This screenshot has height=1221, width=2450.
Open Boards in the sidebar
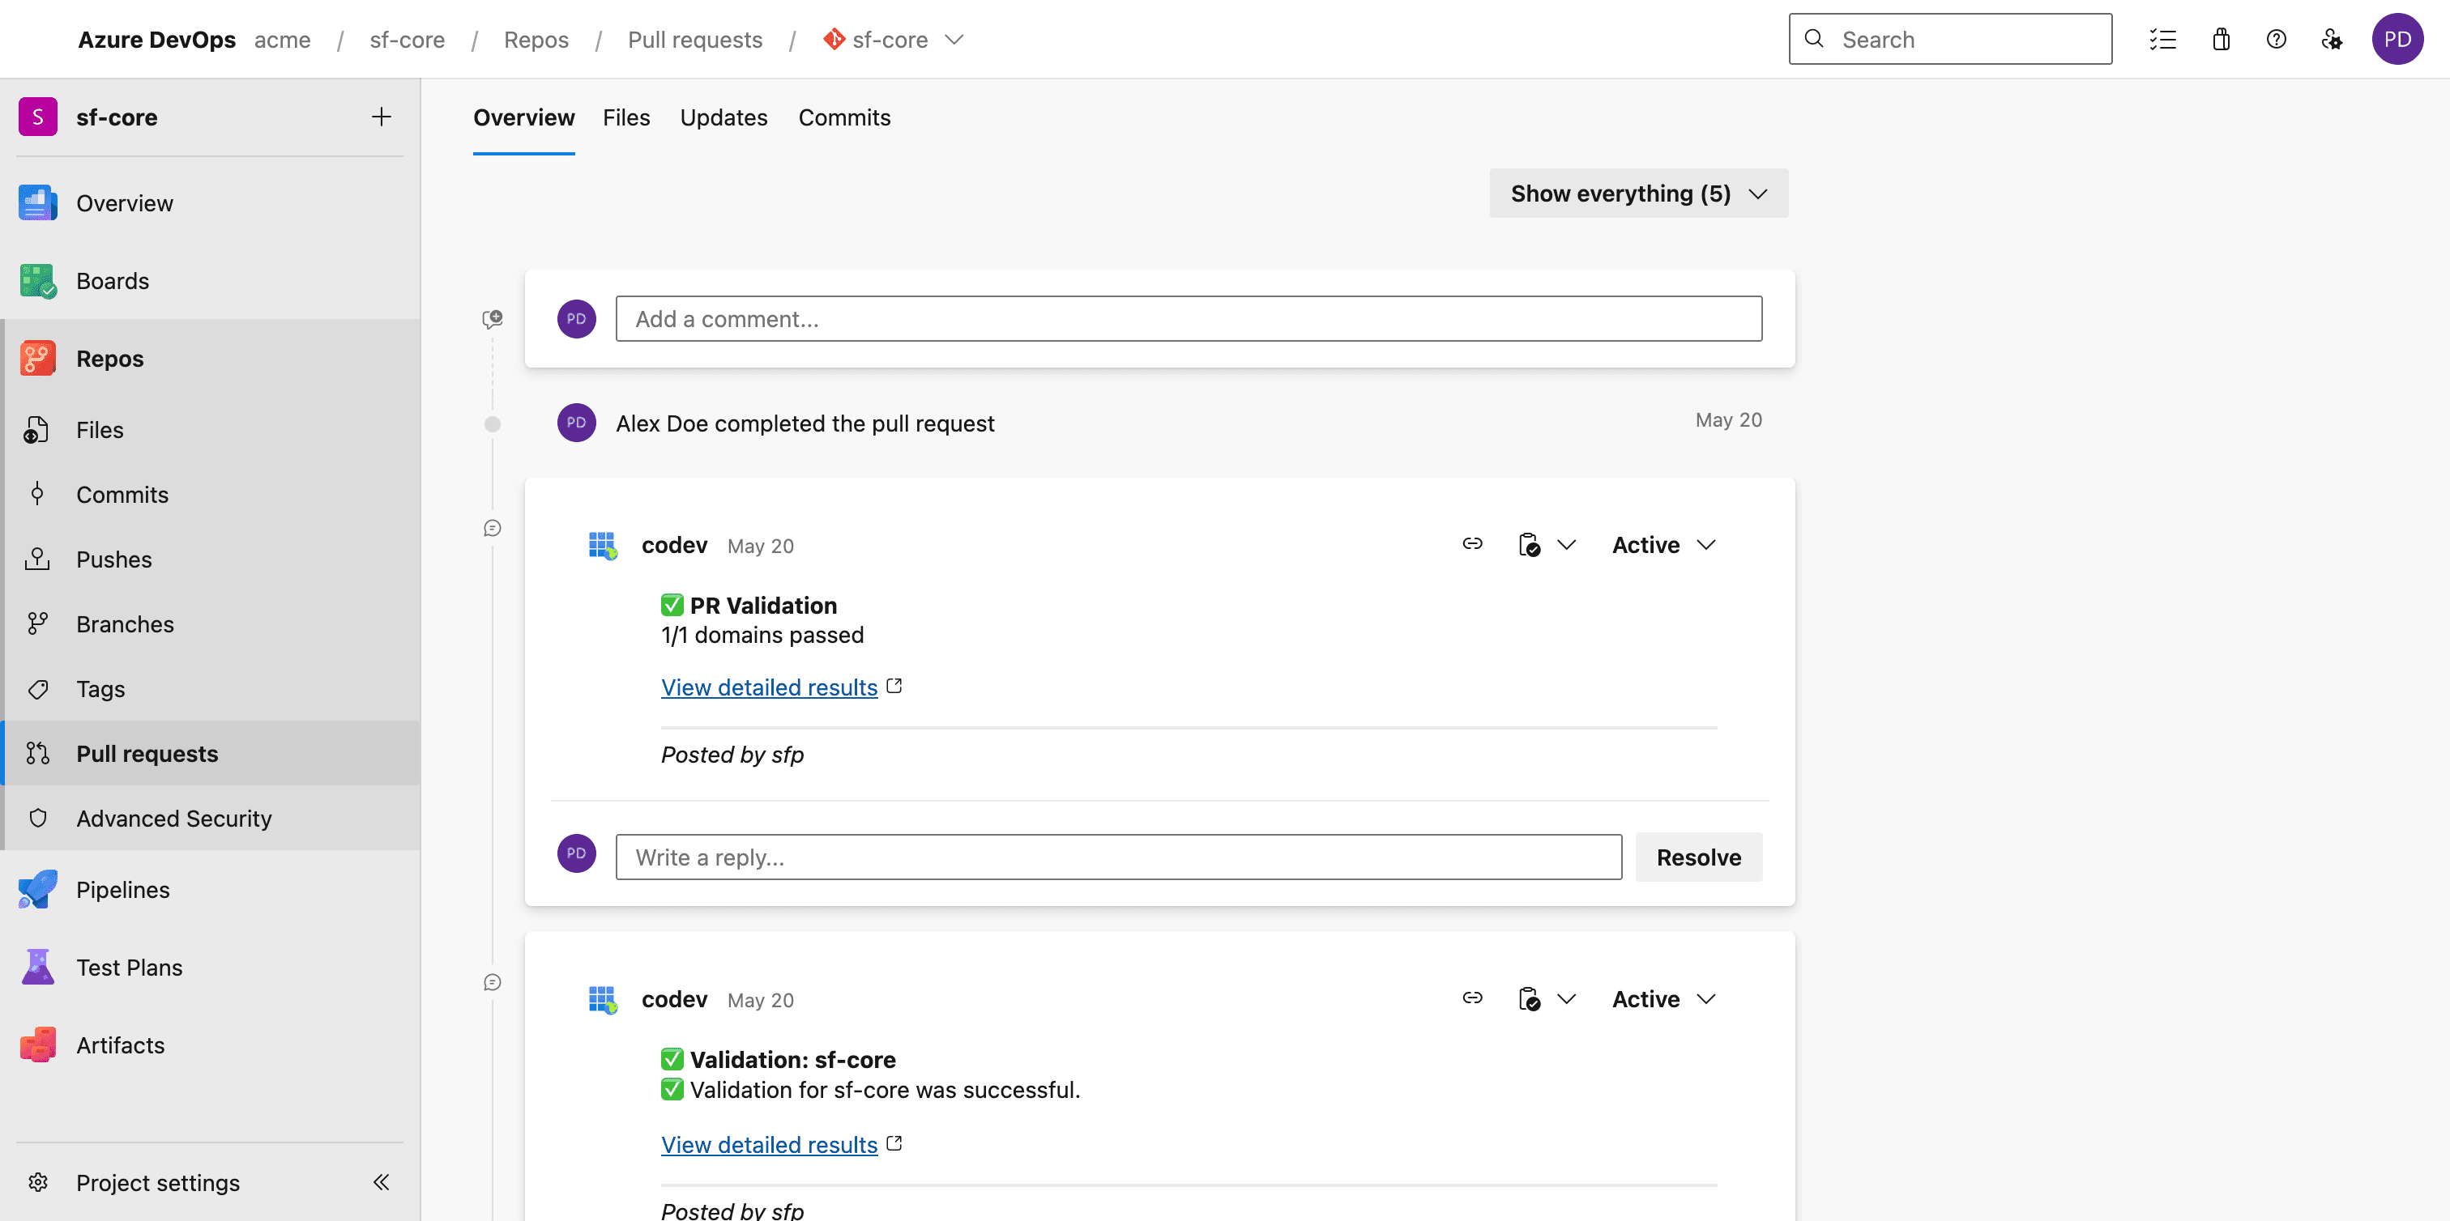(x=210, y=281)
